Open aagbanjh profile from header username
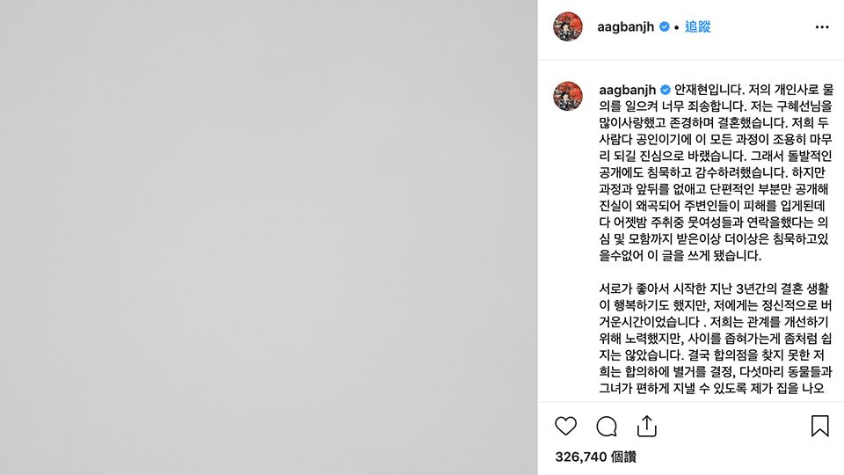Screen dimensions: 844x475 pyautogui.click(x=625, y=26)
